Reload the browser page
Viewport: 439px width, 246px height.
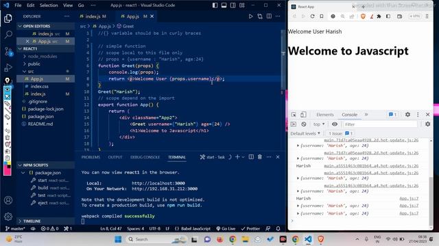(313, 16)
